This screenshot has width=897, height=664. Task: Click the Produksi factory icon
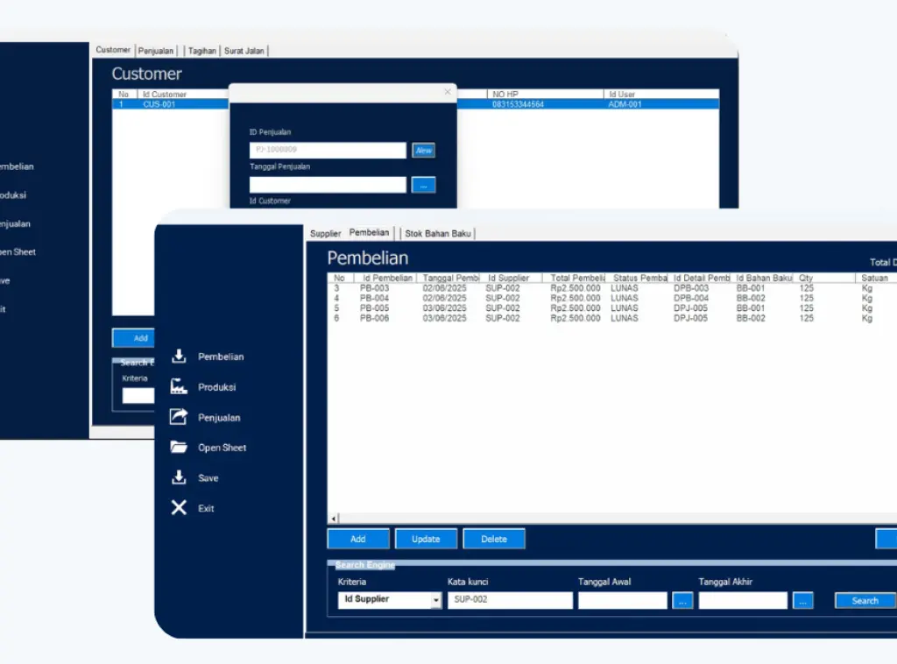tap(179, 387)
